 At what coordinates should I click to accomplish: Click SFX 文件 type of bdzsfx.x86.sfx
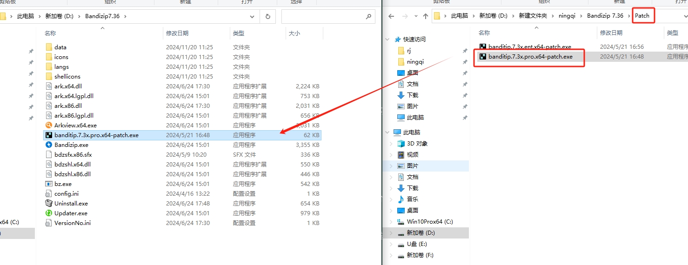[x=245, y=154]
